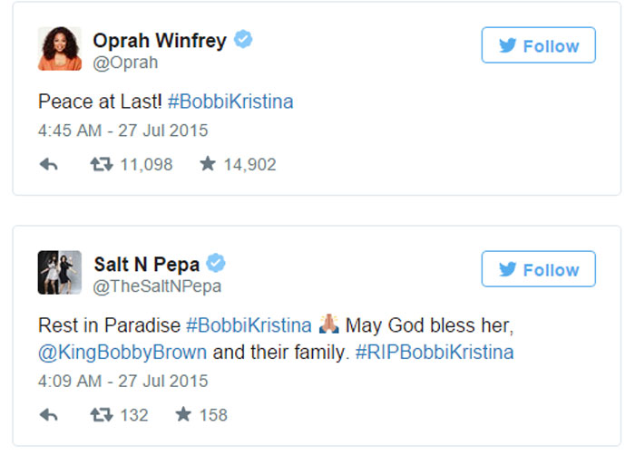
Task: Open the @Oprah handle link
Action: pyautogui.click(x=125, y=63)
